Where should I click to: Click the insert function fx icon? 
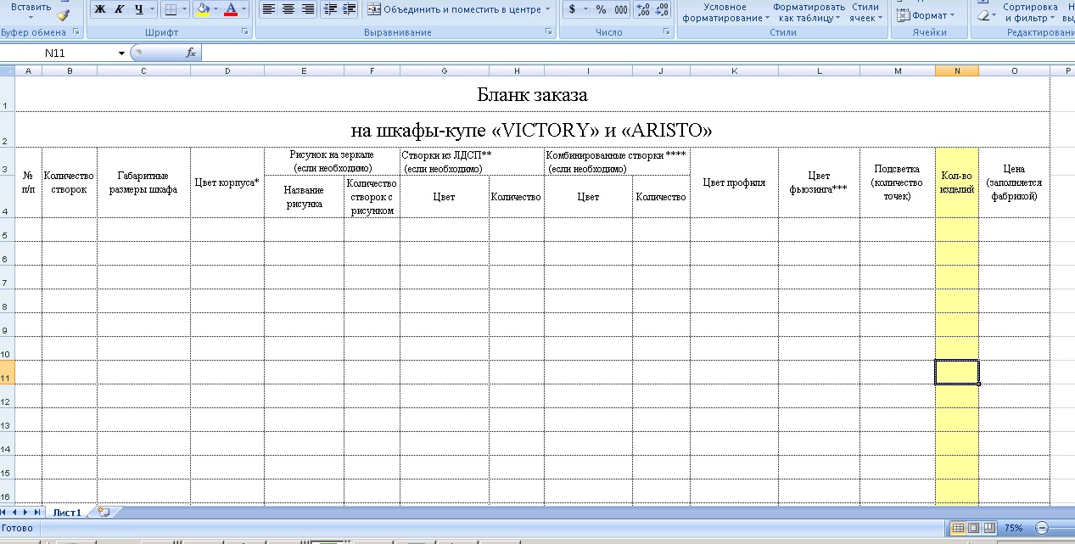click(191, 53)
